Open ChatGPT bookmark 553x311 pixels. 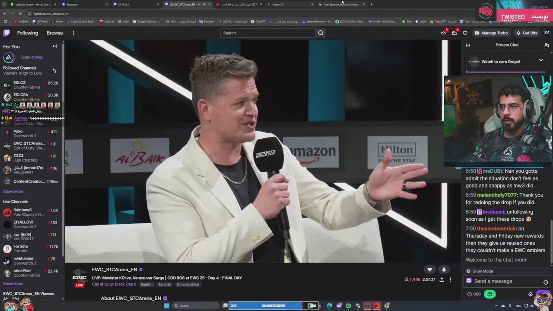click(x=258, y=22)
